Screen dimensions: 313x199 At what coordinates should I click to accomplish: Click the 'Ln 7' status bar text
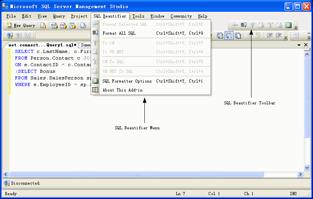pos(180,194)
